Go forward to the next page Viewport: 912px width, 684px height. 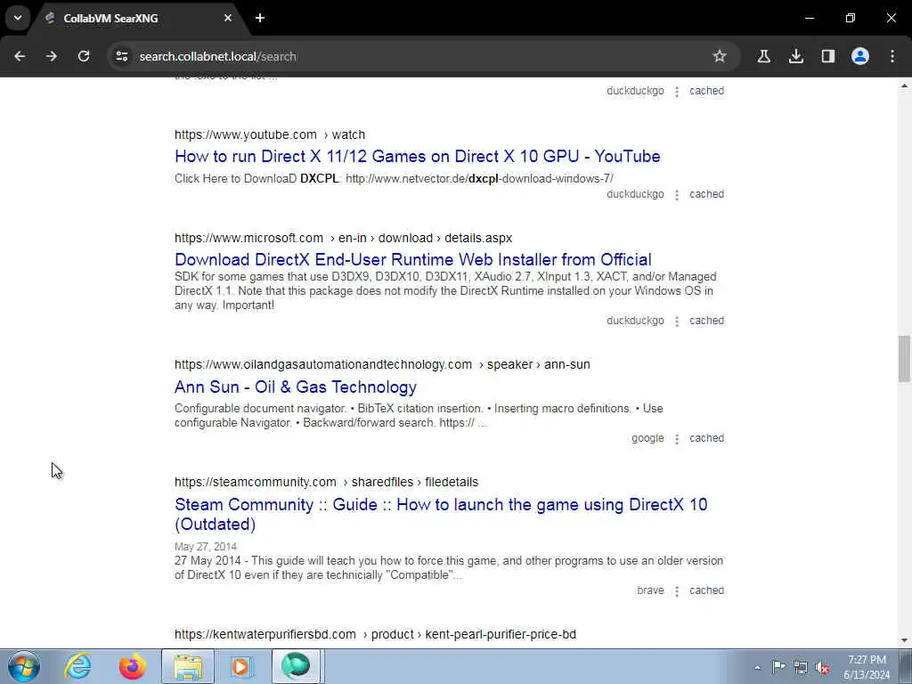click(52, 56)
